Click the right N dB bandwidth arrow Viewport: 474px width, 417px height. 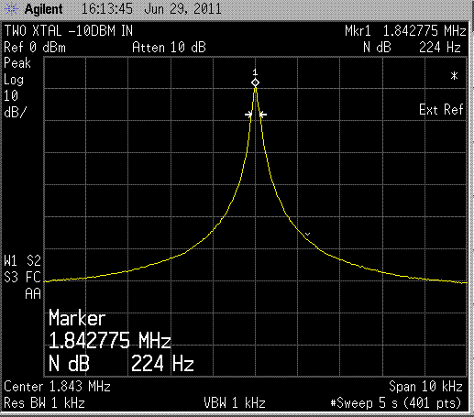[x=263, y=115]
